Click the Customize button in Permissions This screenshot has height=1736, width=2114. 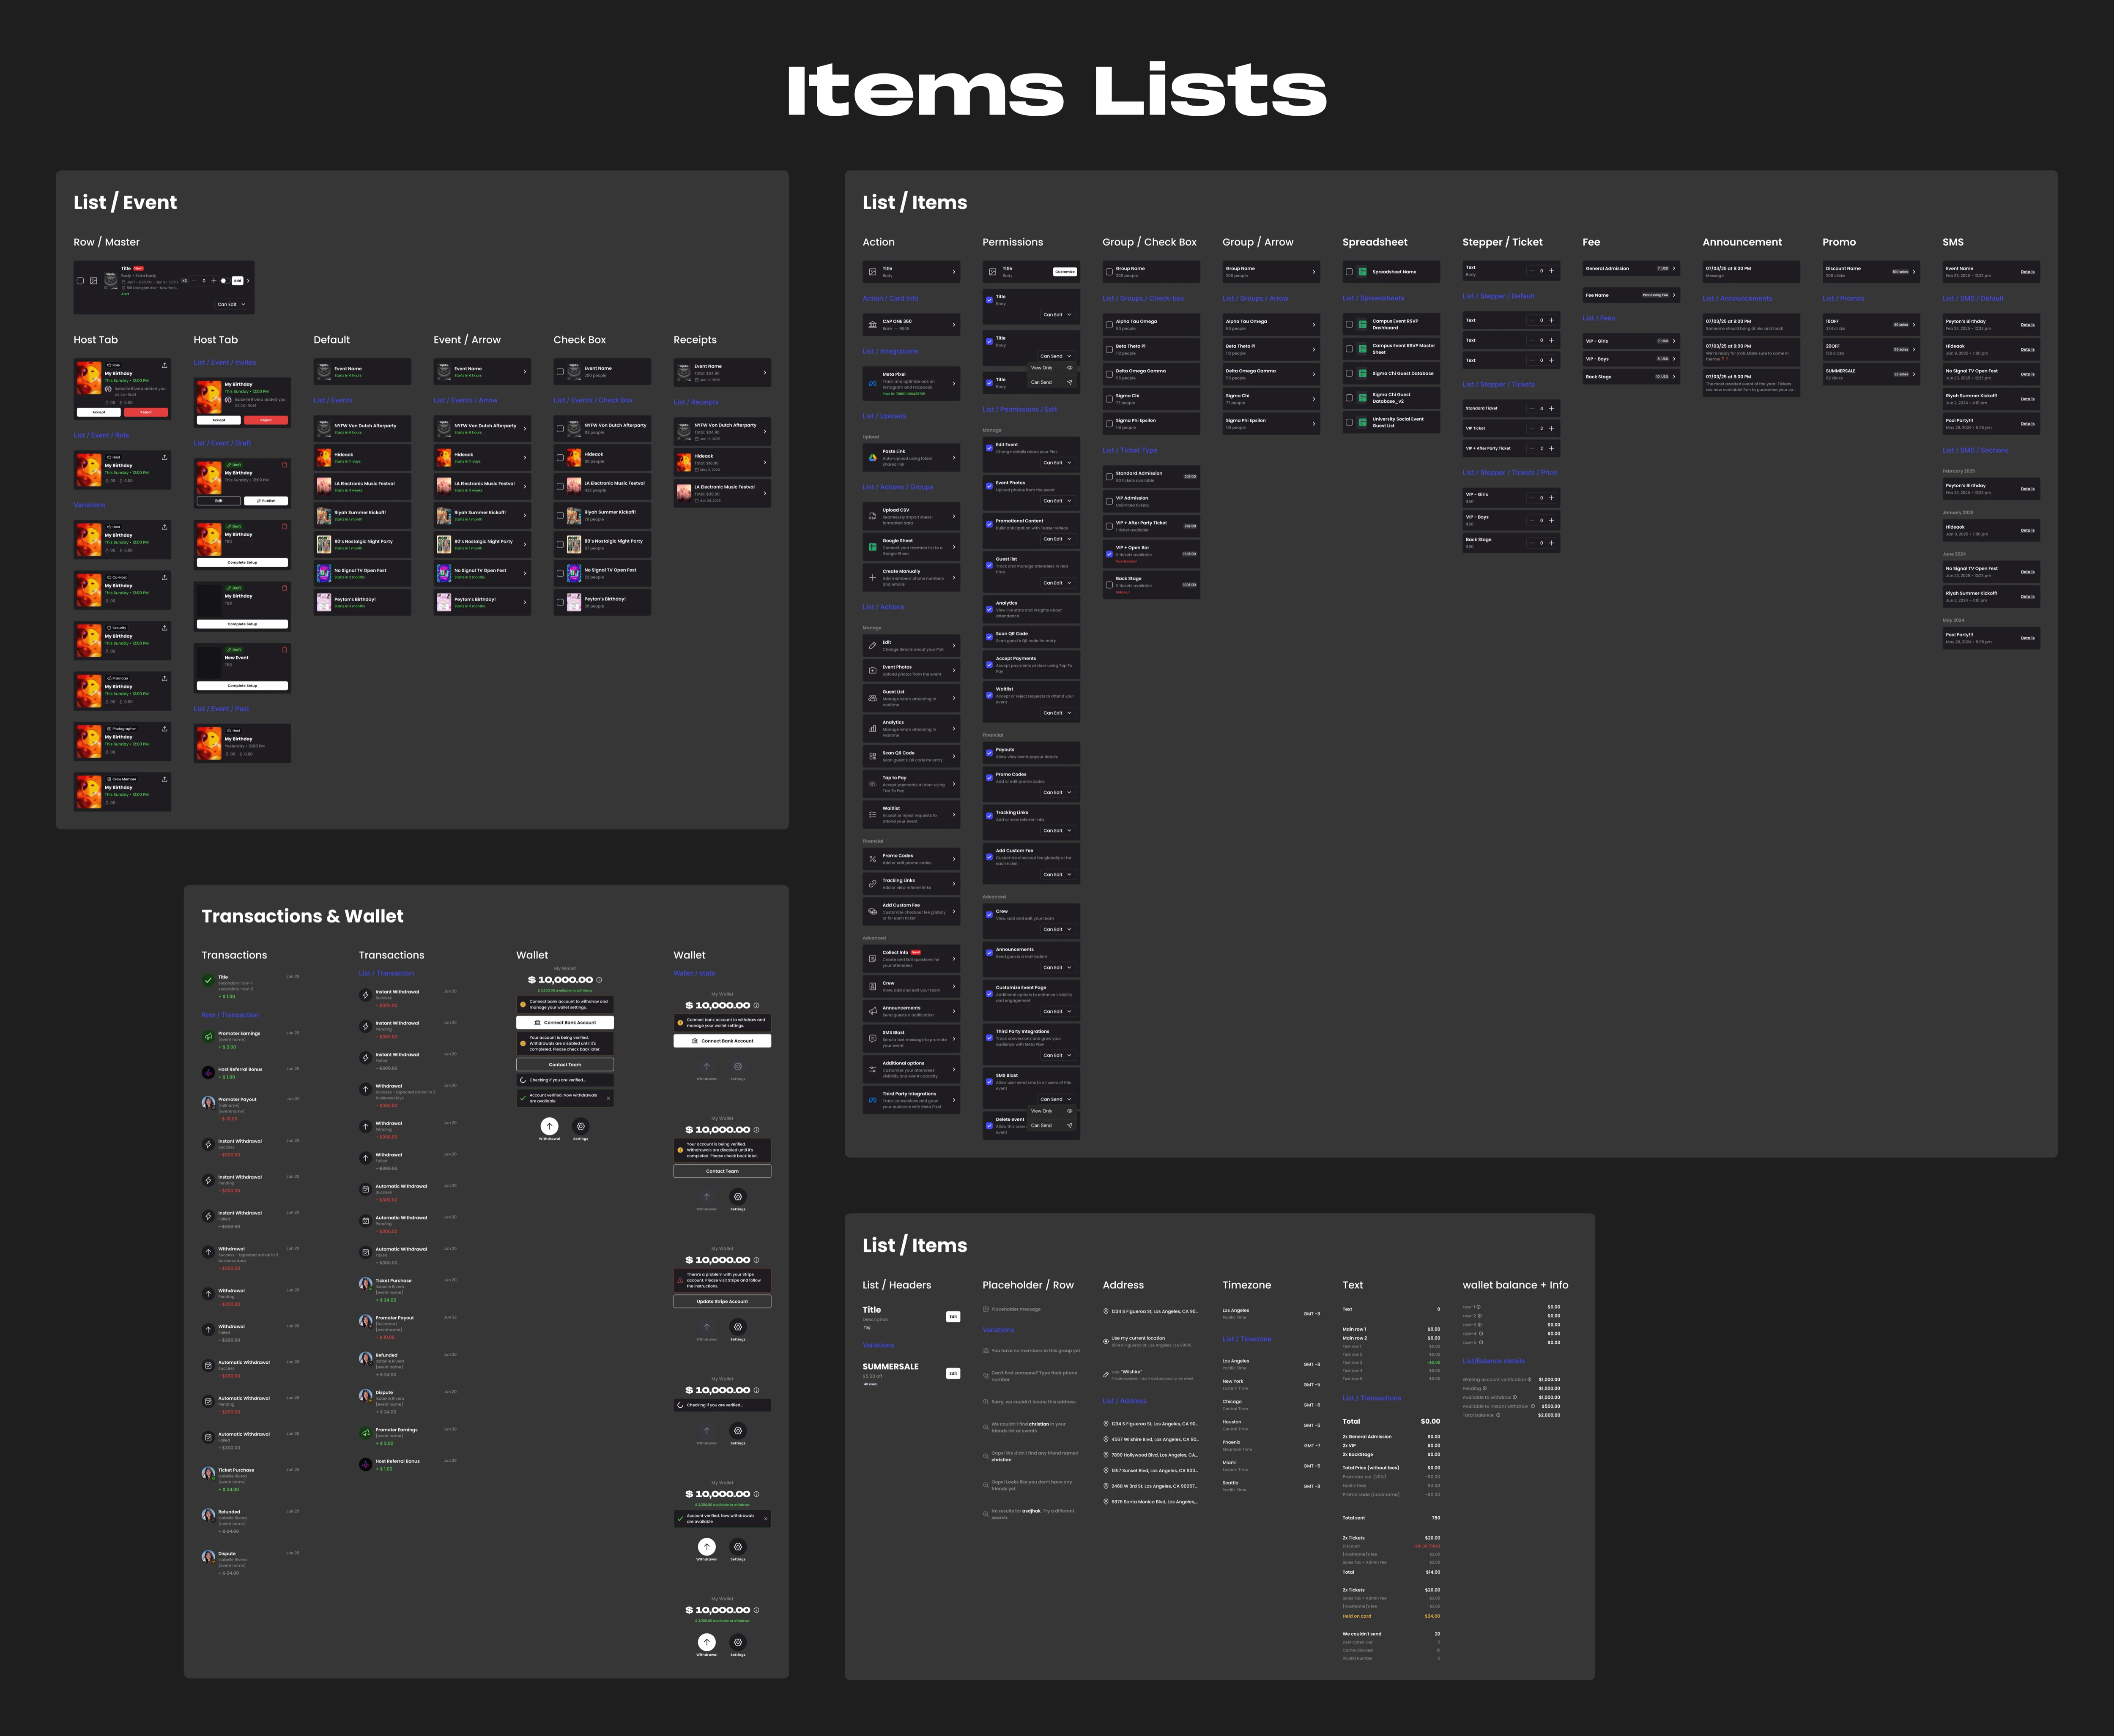1065,272
